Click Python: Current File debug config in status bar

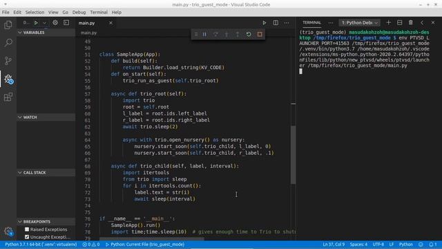point(145,244)
